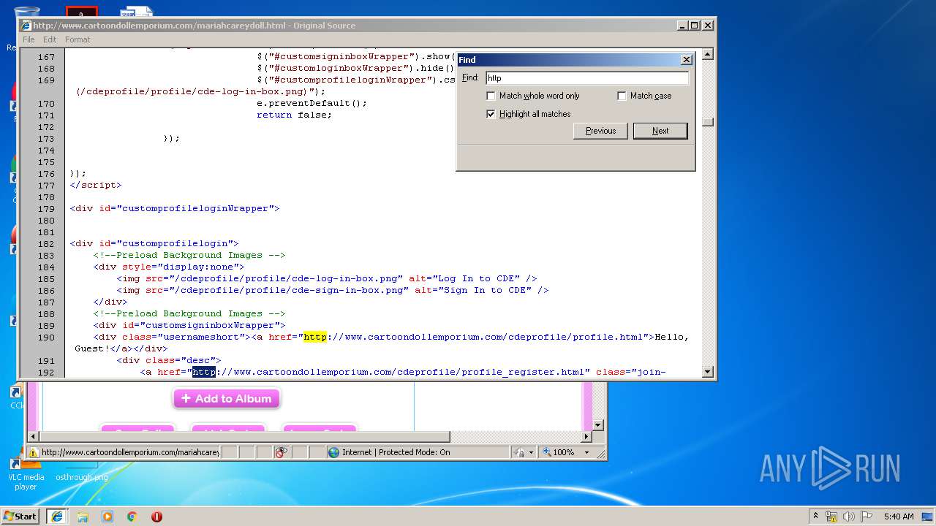Click the 100% zoom level button
Screen dimensions: 936x526
pyautogui.click(x=559, y=452)
